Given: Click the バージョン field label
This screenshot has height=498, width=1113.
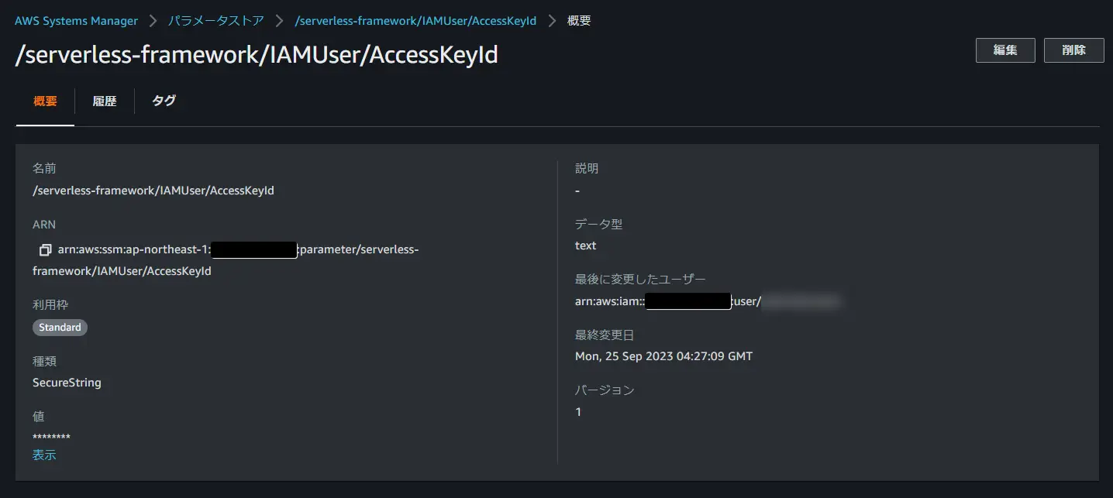Looking at the screenshot, I should point(605,390).
